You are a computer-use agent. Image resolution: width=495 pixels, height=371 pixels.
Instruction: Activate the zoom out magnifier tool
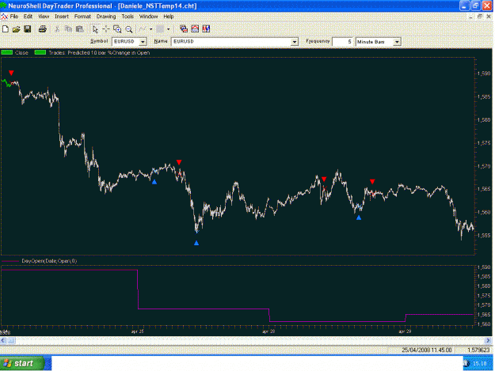click(129, 29)
